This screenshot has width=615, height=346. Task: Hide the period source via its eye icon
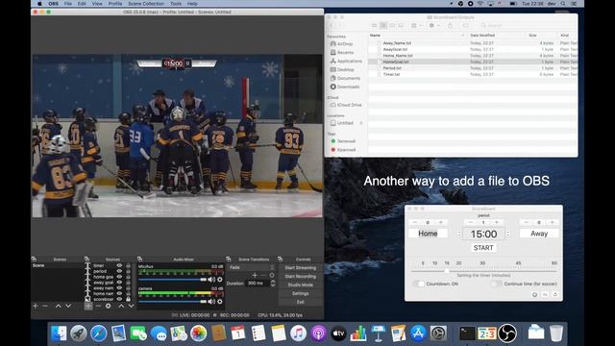(119, 271)
